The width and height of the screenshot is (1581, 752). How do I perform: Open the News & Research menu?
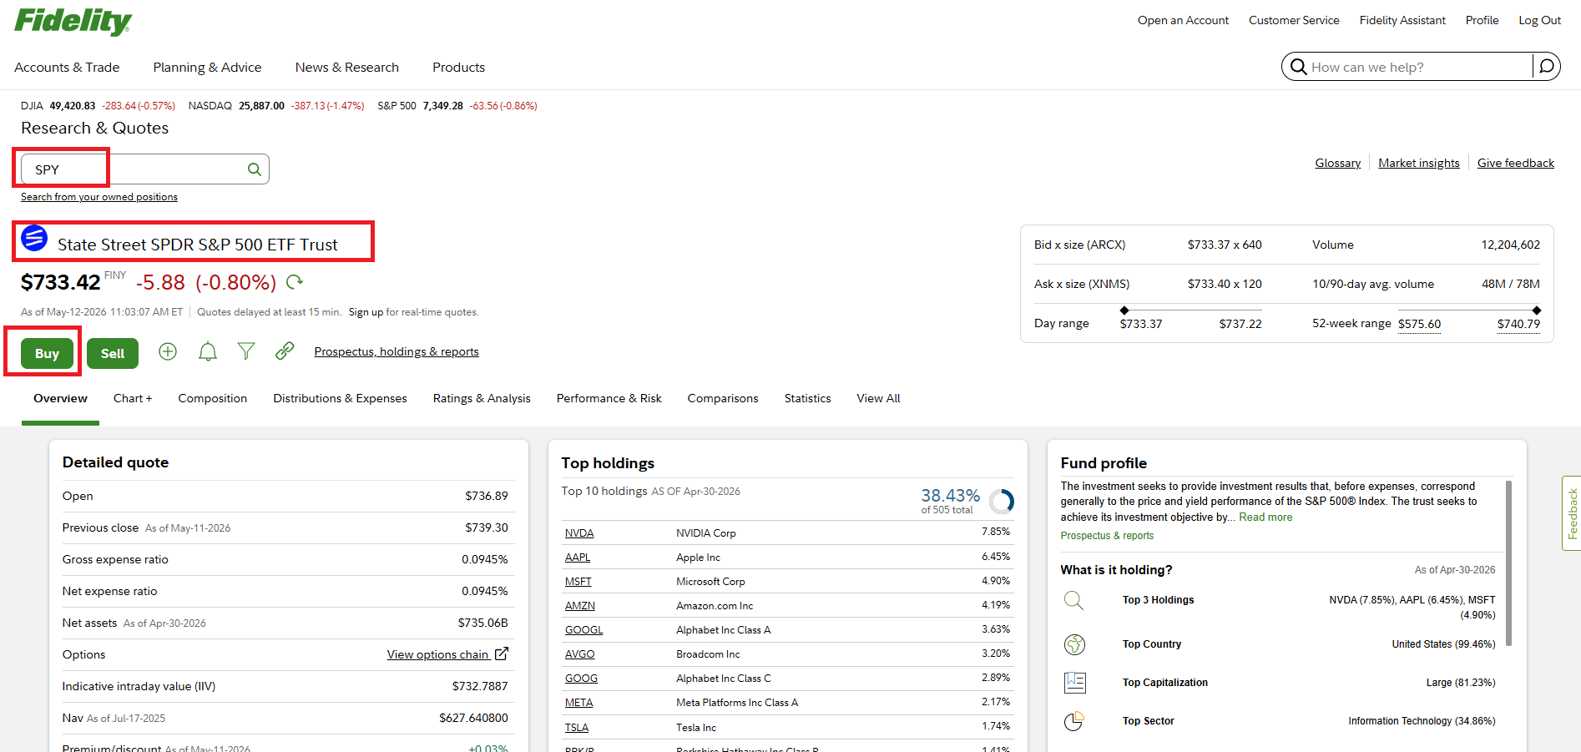(x=347, y=67)
